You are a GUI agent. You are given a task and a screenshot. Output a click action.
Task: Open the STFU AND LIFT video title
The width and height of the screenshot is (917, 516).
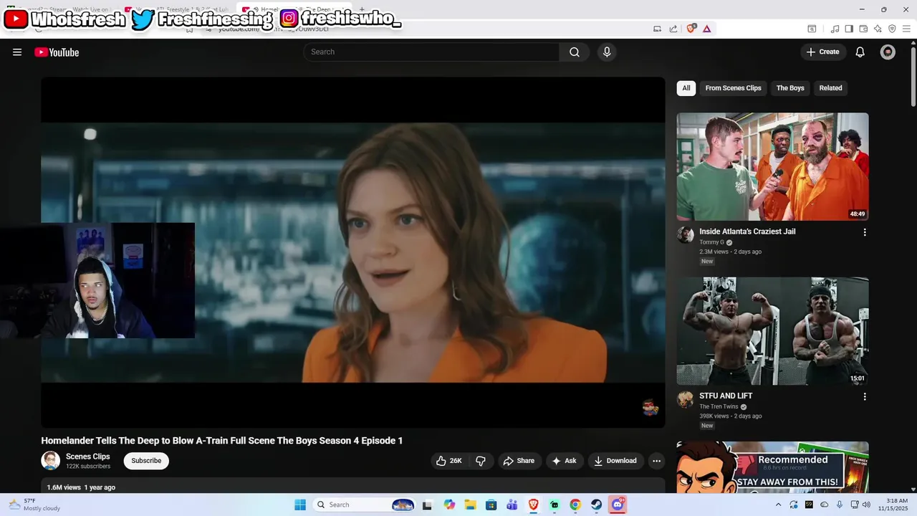pos(726,396)
